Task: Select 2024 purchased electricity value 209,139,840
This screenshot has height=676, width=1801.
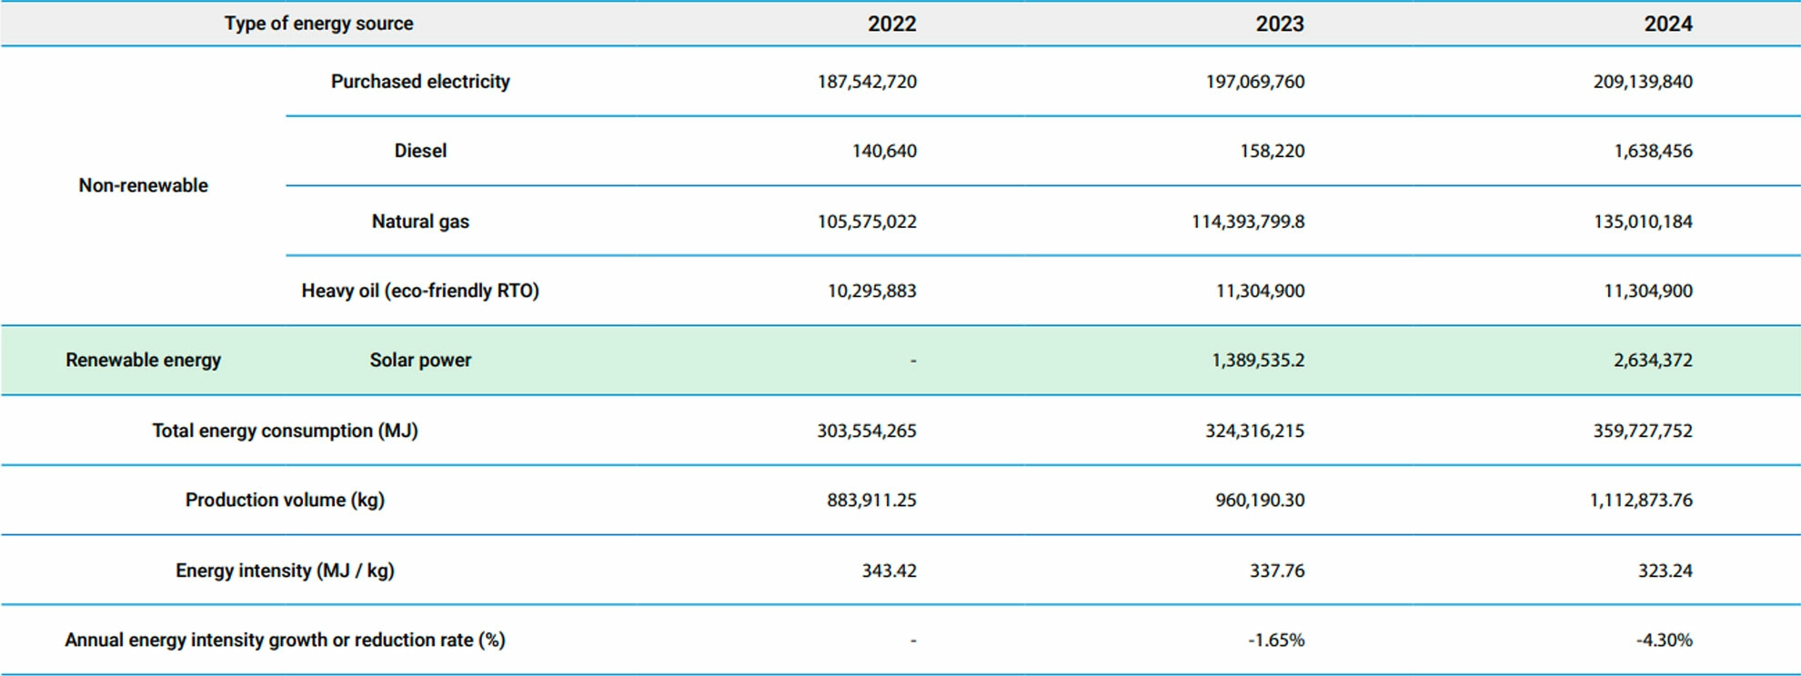Action: point(1642,82)
